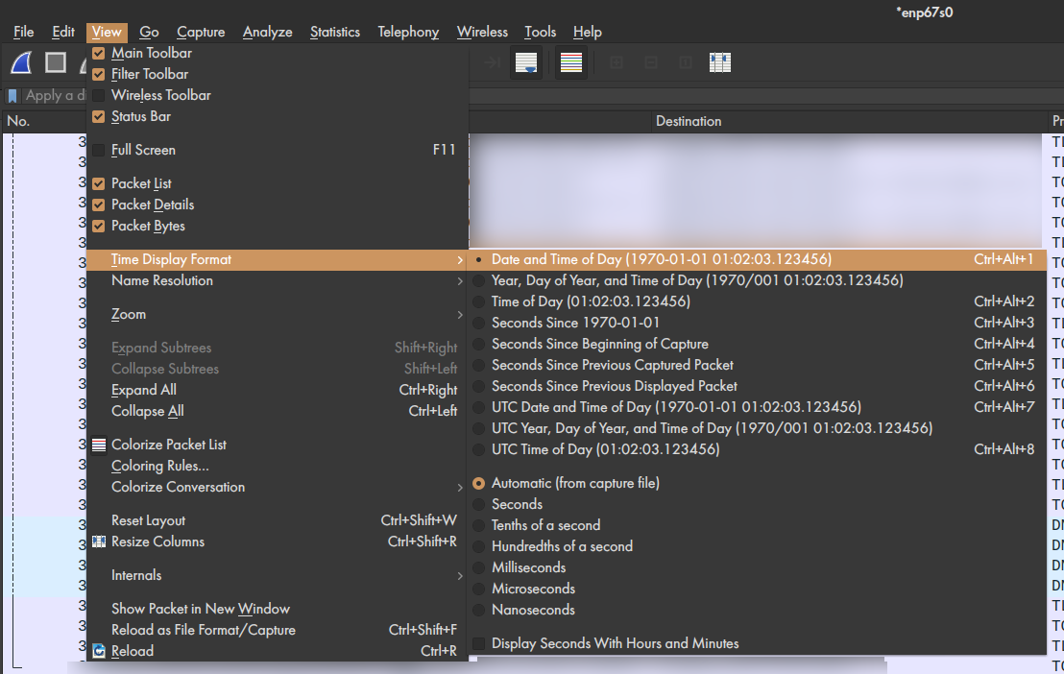Toggle the colorize packets toolbar icon
The width and height of the screenshot is (1064, 674).
[571, 62]
